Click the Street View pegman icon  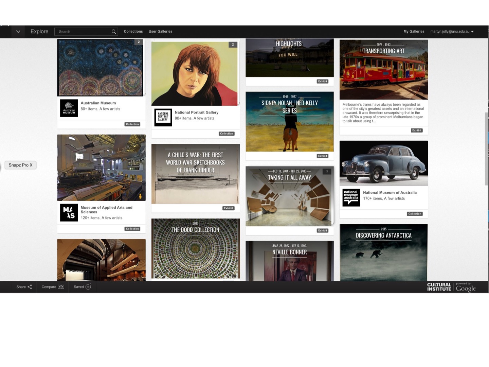[140, 196]
